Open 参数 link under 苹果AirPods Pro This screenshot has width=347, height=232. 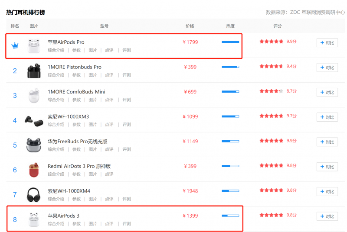pyautogui.click(x=76, y=50)
